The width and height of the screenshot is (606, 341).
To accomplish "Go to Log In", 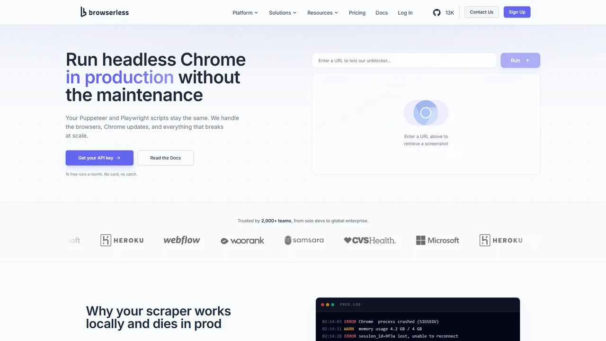I will [x=405, y=13].
